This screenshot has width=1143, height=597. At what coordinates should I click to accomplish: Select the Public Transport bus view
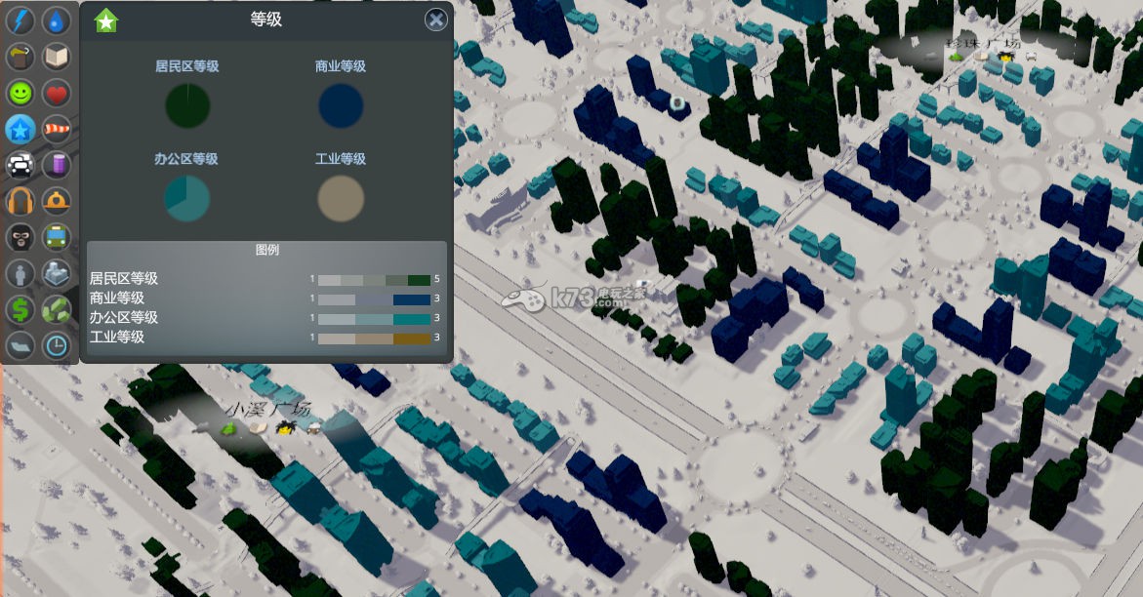[x=57, y=237]
